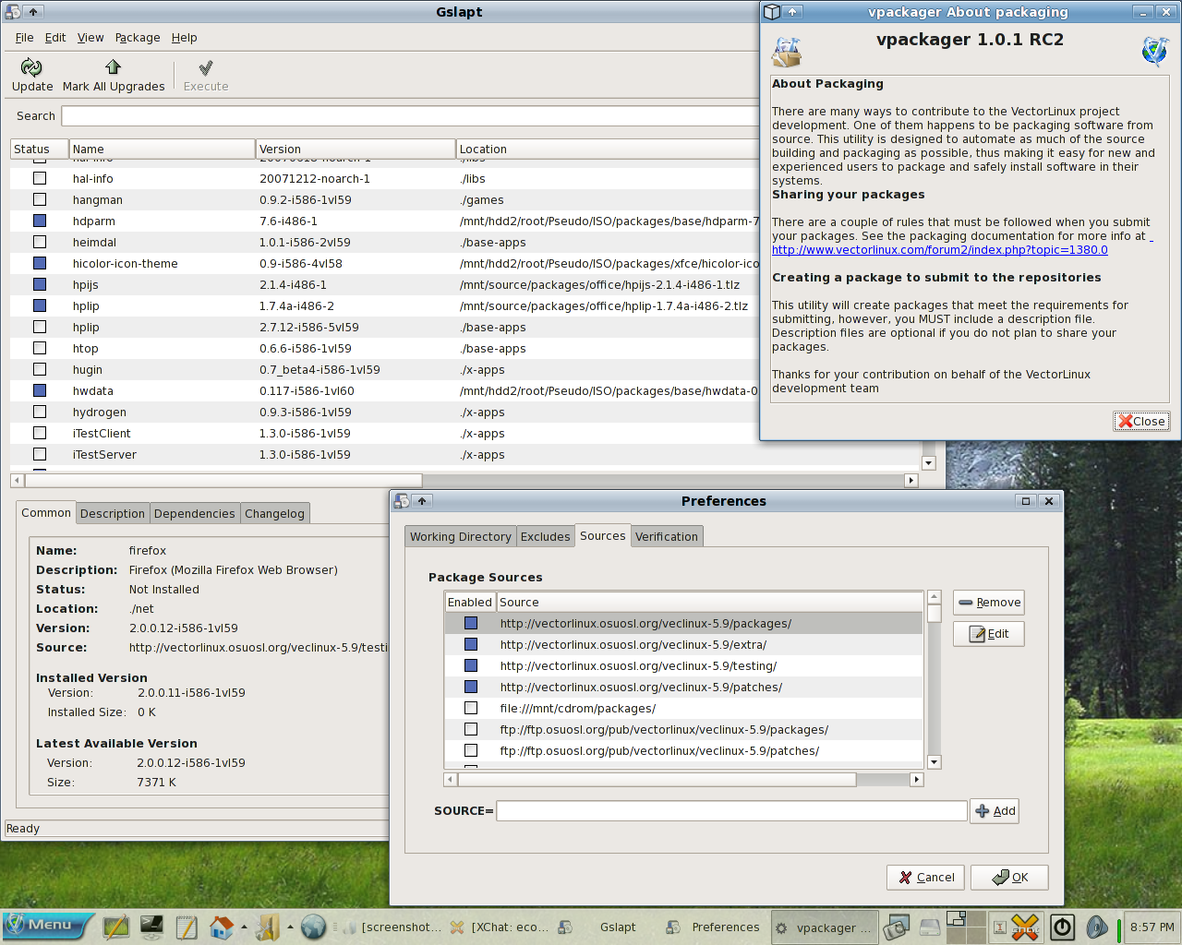Screen dimensions: 1182x945
Task: Click Mark All Upgrades arrow icon
Action: click(113, 67)
